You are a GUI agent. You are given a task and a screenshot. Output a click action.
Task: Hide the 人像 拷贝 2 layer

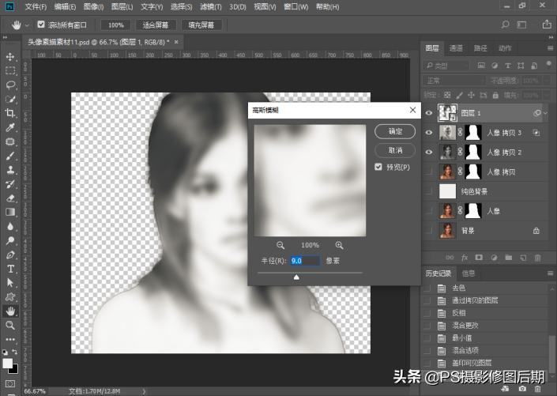(x=429, y=152)
